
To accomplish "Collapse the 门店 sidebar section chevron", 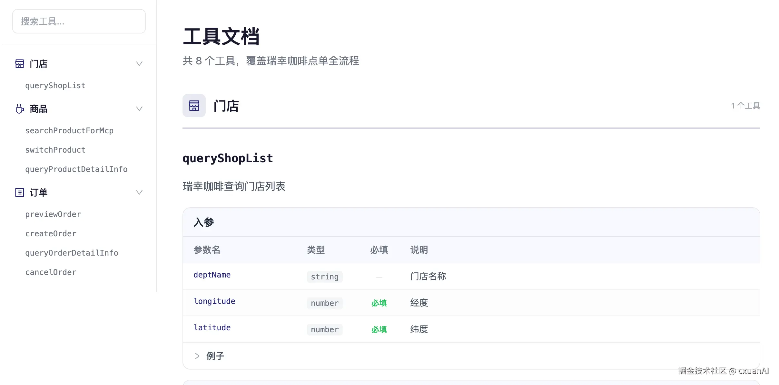I will coord(139,64).
